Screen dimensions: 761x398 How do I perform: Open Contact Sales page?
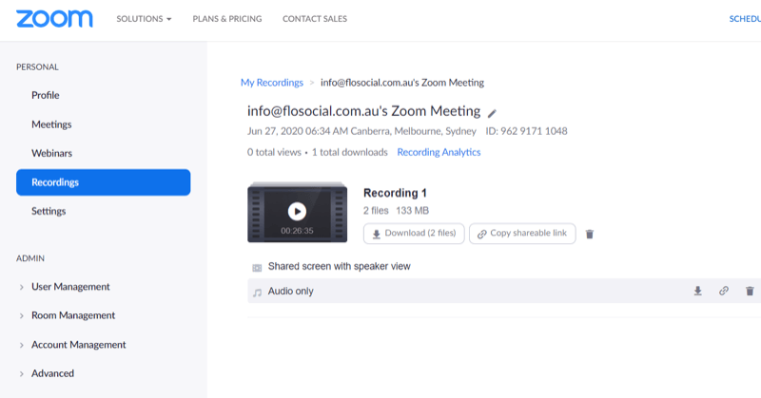[x=315, y=19]
